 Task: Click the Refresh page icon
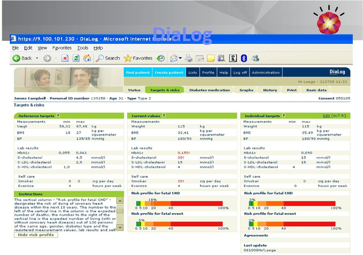[76, 58]
